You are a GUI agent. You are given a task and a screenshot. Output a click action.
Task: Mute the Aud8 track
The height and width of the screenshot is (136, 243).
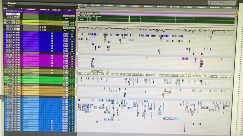[19, 60]
